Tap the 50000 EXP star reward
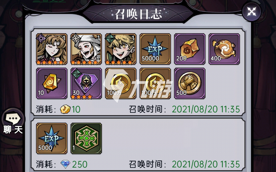 pos(155,49)
